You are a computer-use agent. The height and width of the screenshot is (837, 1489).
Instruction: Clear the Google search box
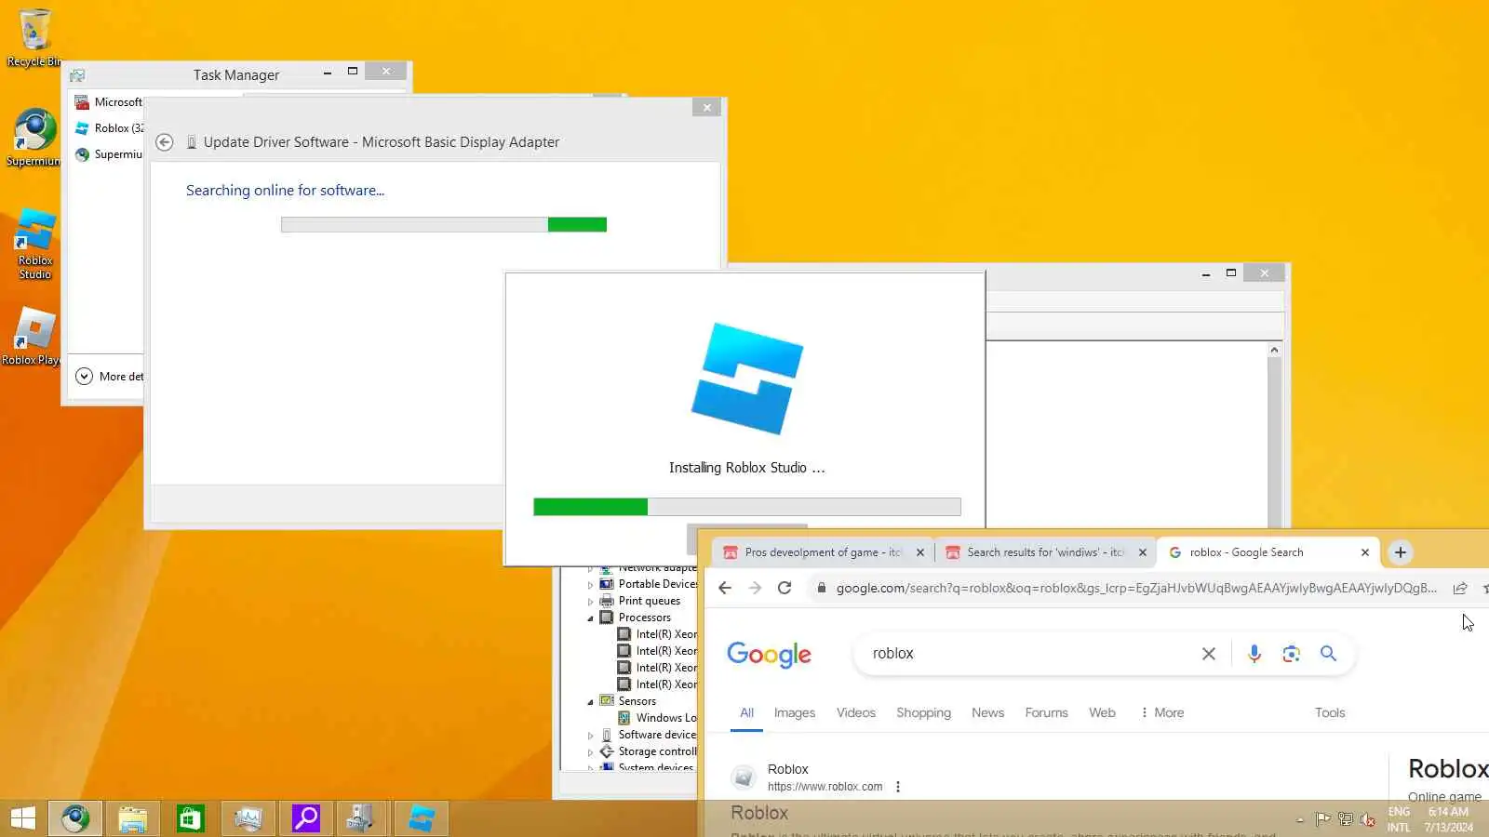pyautogui.click(x=1209, y=654)
